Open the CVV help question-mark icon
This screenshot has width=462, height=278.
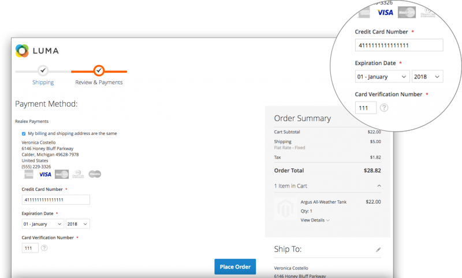coord(44,247)
